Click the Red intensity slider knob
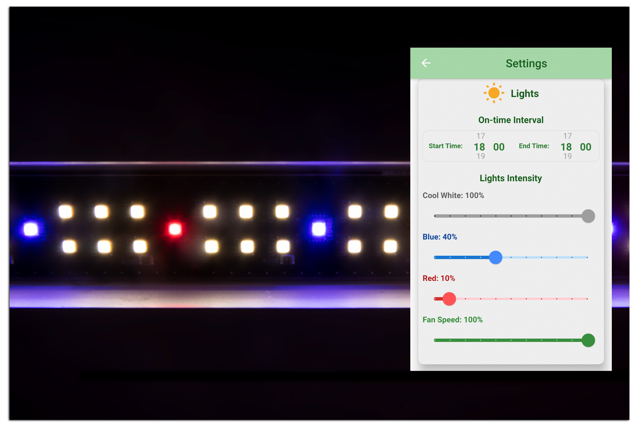 [449, 299]
